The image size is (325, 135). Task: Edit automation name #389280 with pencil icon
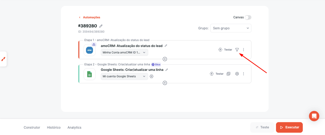[101, 26]
